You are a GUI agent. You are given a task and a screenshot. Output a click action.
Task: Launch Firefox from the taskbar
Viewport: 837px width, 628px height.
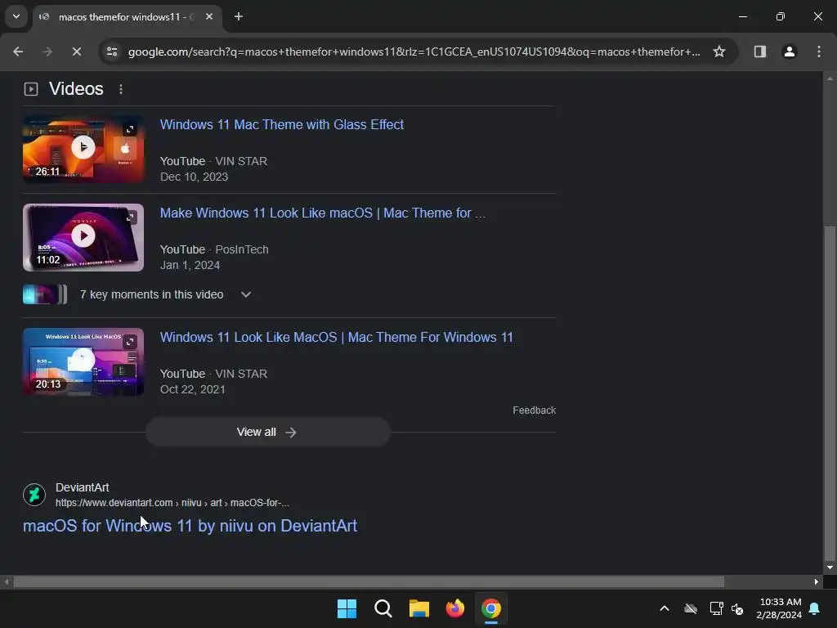pyautogui.click(x=455, y=608)
